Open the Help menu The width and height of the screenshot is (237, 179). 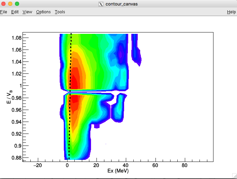pyautogui.click(x=232, y=12)
